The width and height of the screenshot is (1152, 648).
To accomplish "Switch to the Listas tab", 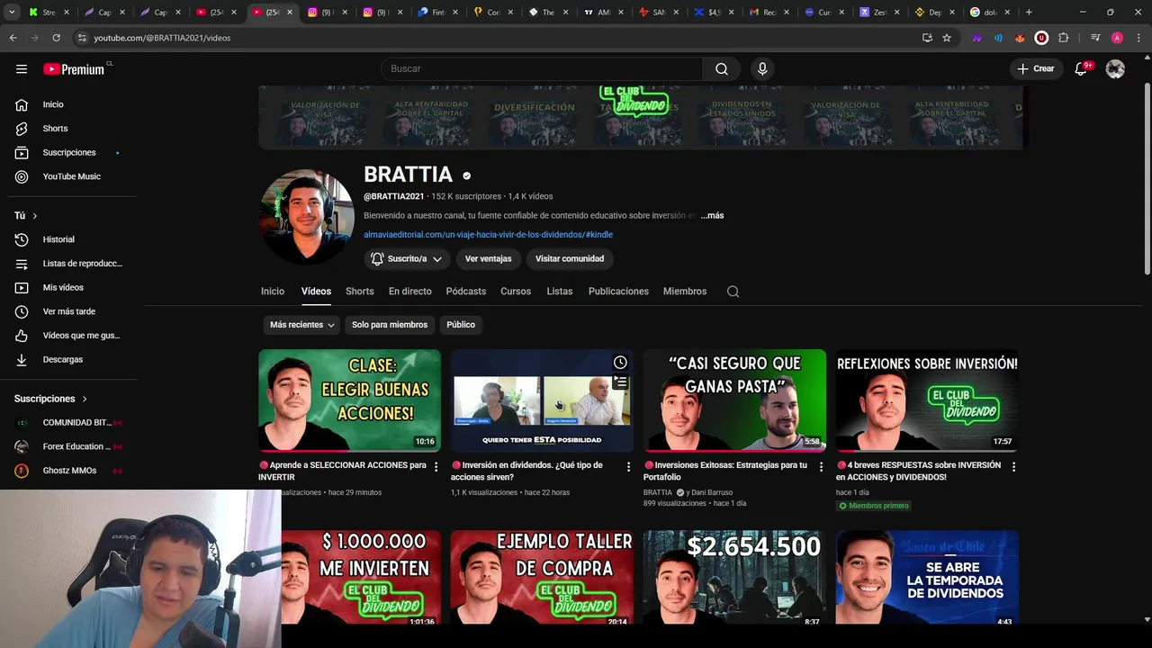I will 560,292.
